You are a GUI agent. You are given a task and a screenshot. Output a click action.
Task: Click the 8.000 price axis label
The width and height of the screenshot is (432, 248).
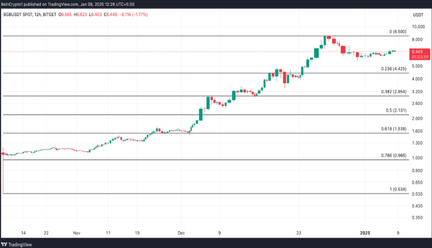point(417,39)
